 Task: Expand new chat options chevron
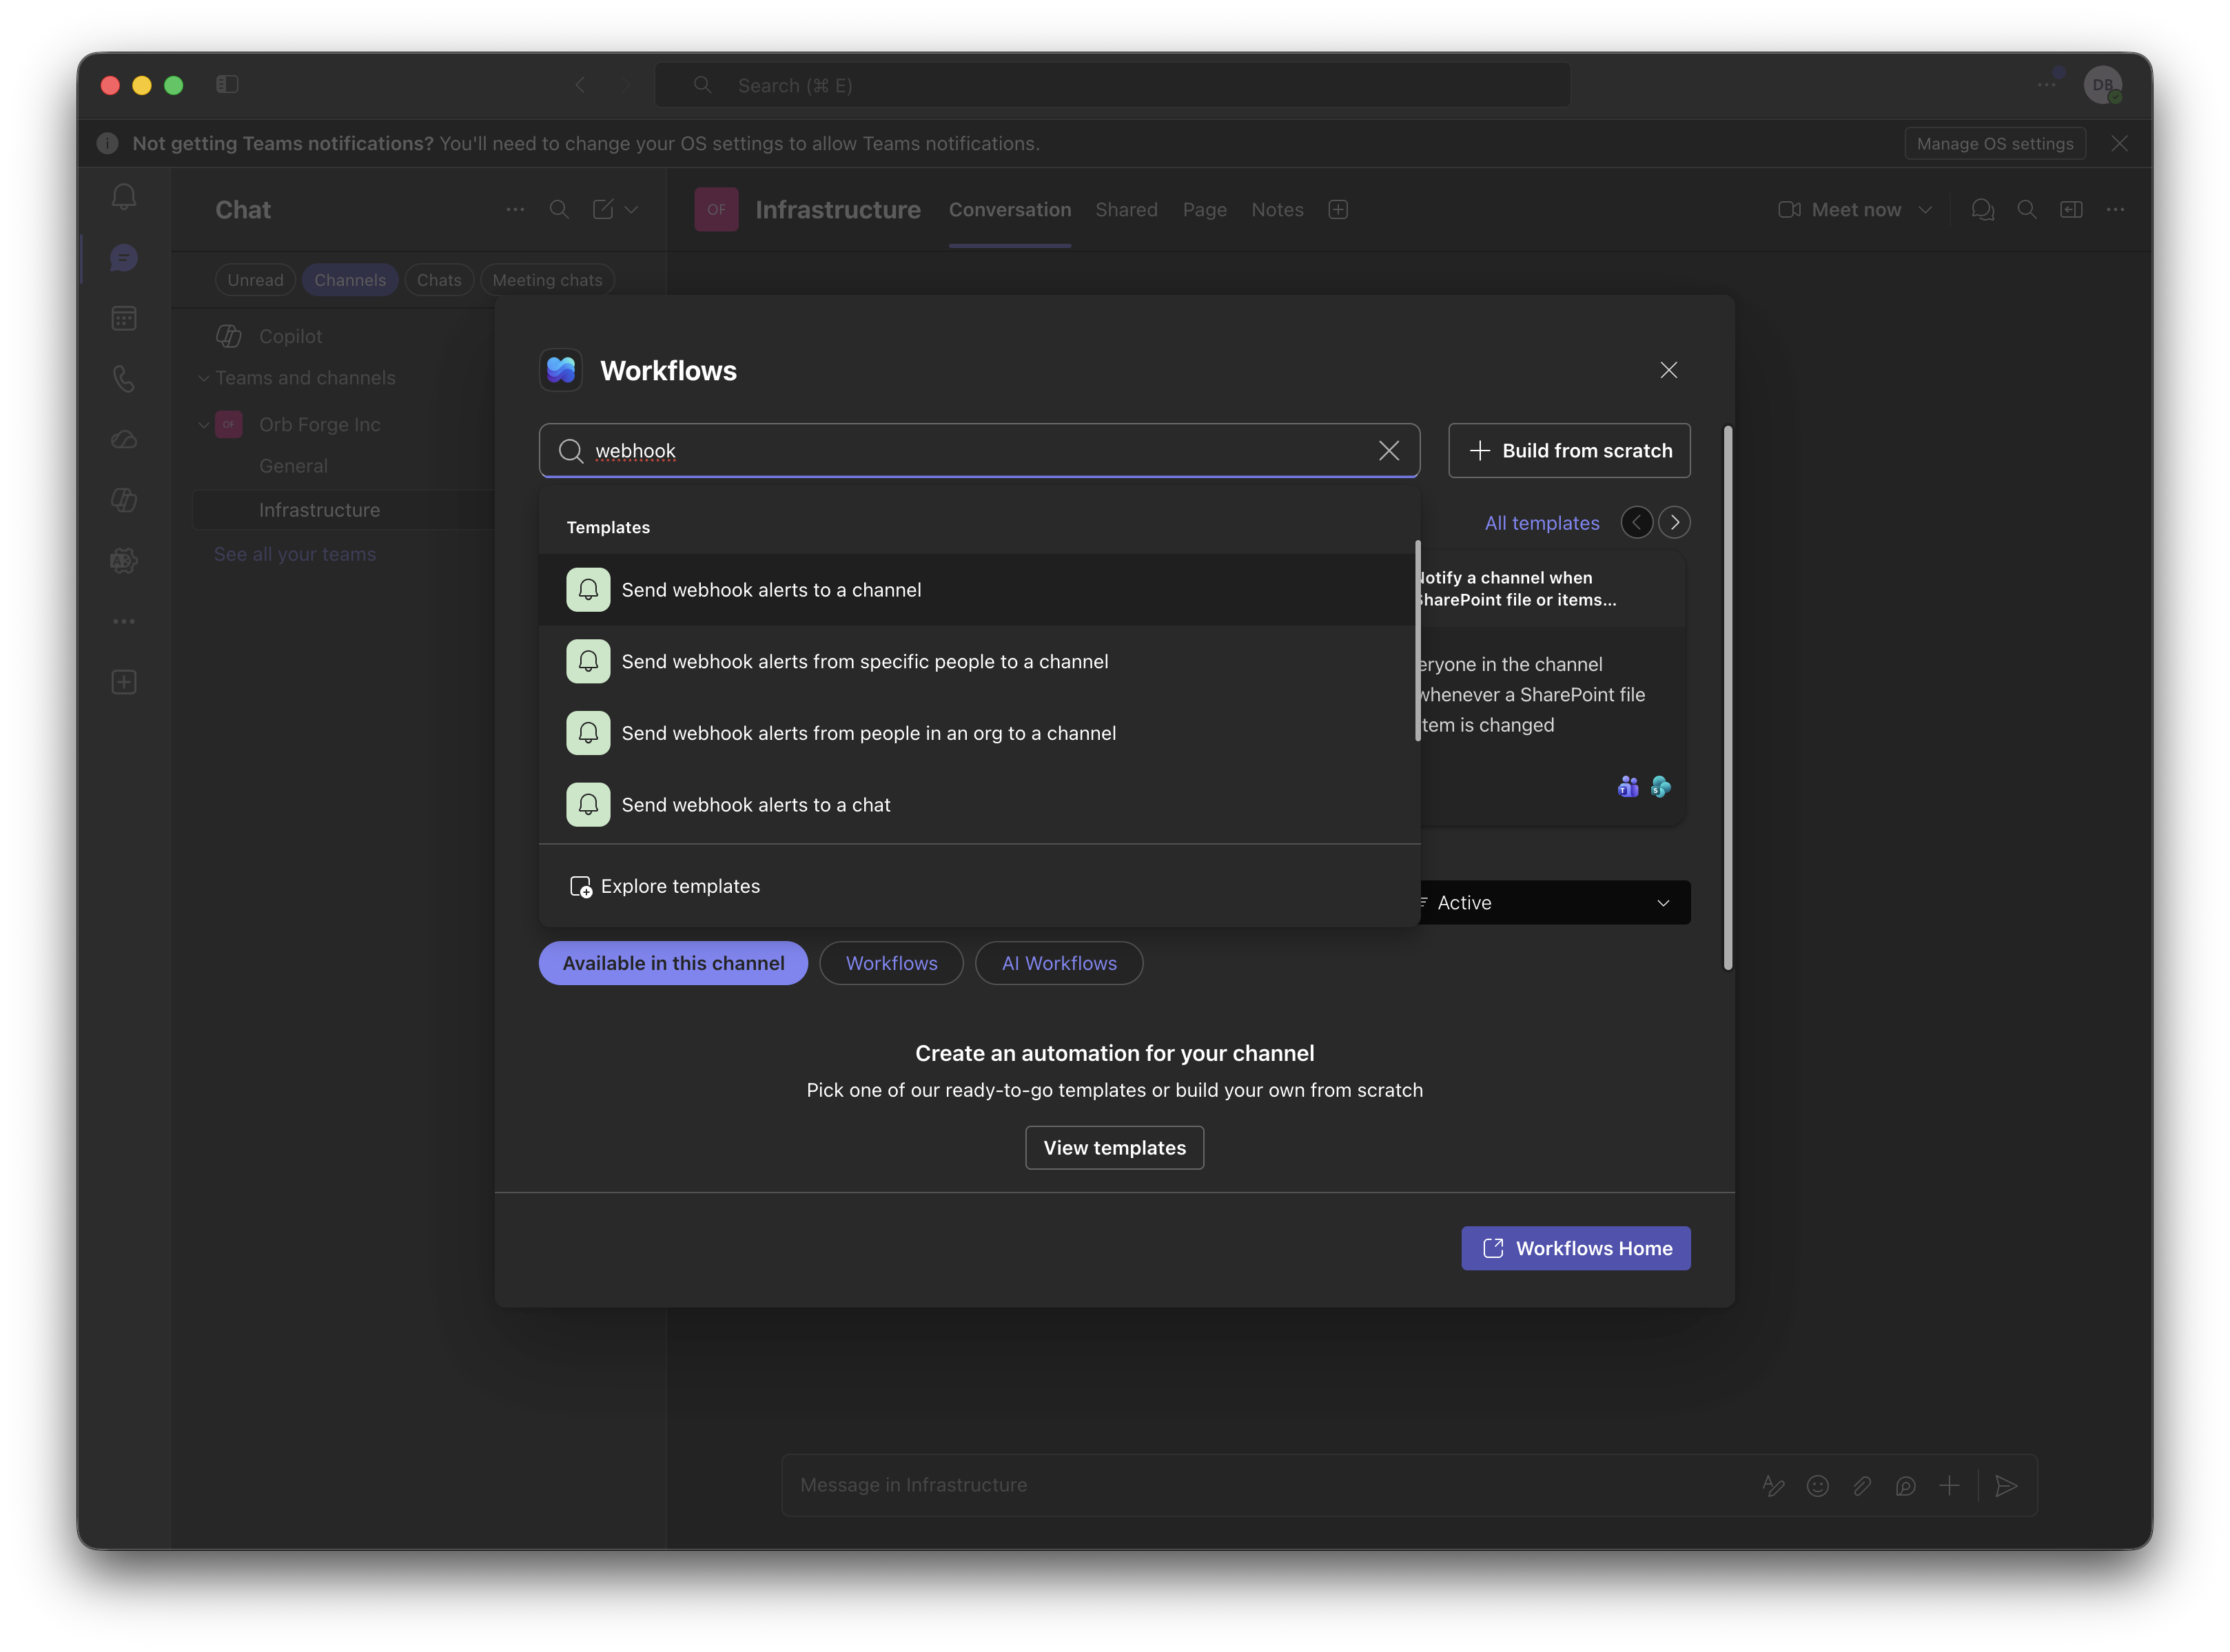pyautogui.click(x=631, y=210)
